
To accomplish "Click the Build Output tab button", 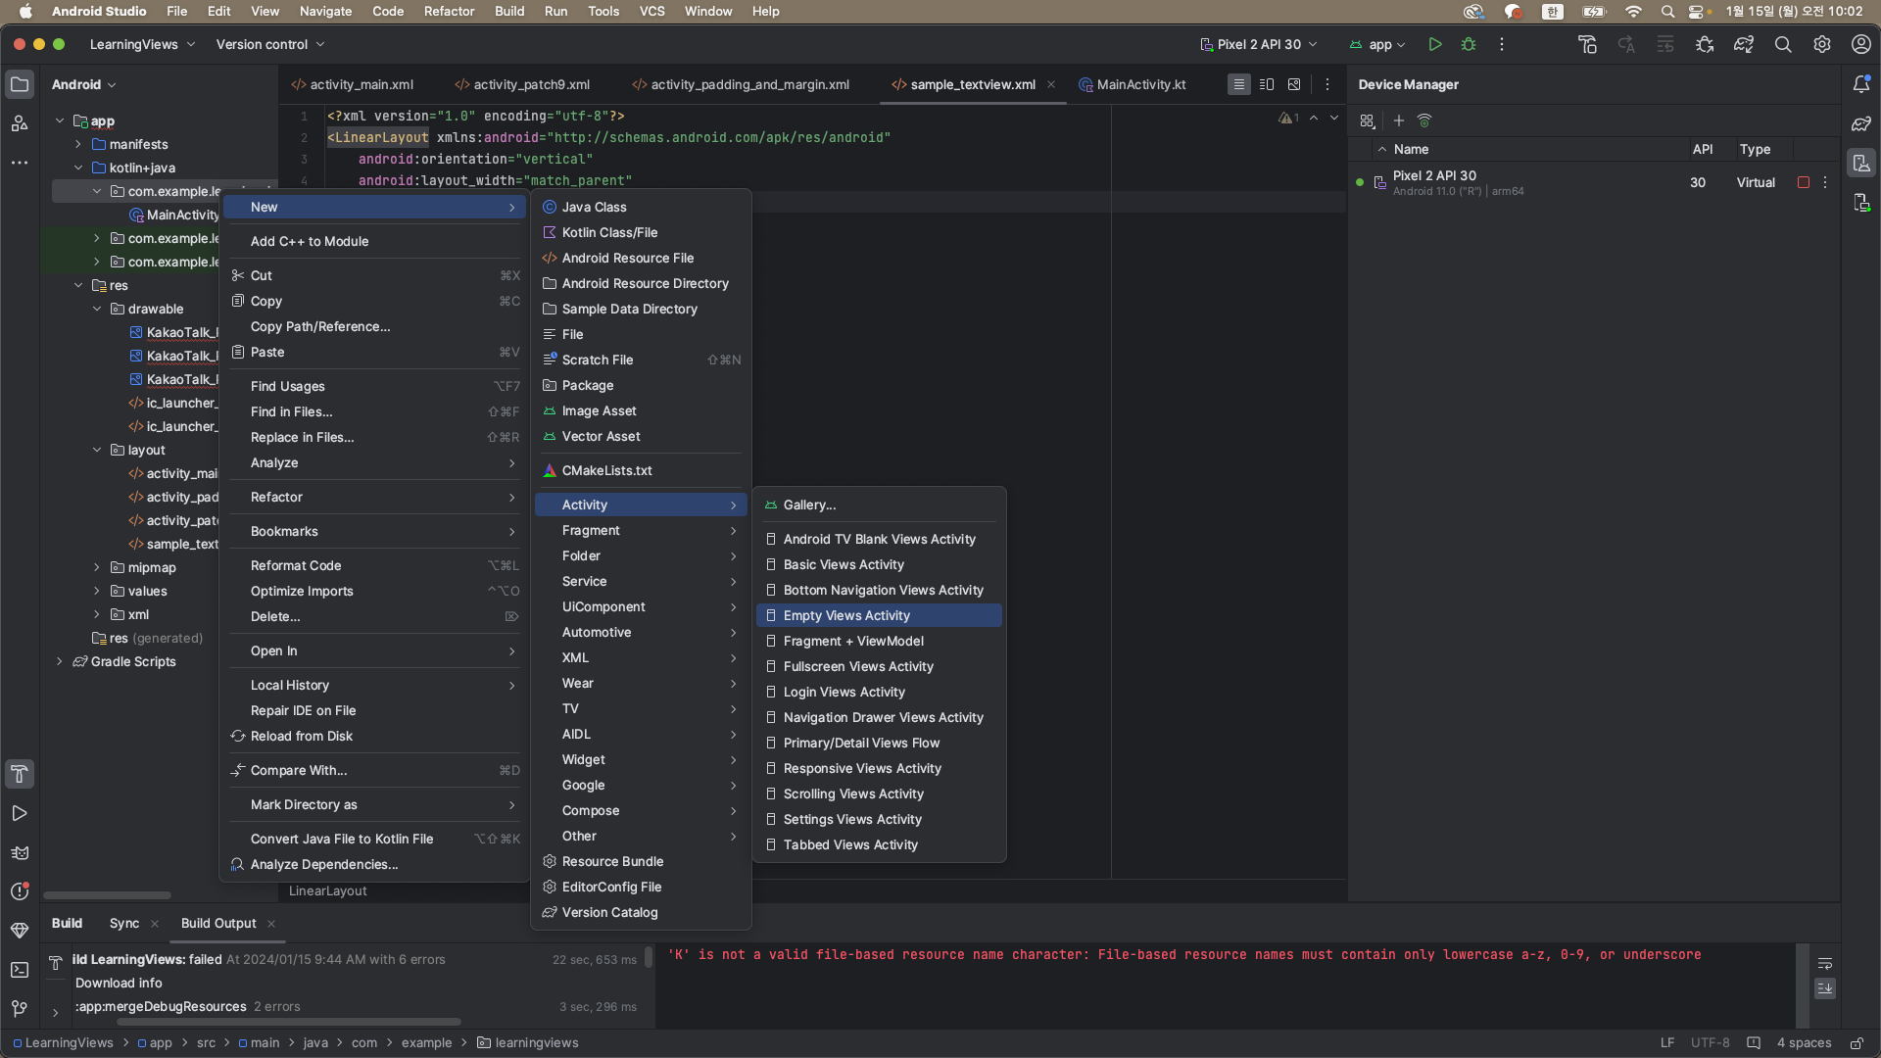I will pyautogui.click(x=217, y=923).
